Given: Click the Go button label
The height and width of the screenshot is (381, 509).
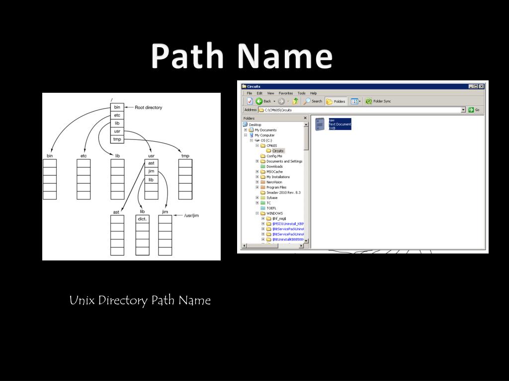Looking at the screenshot, I should point(477,110).
